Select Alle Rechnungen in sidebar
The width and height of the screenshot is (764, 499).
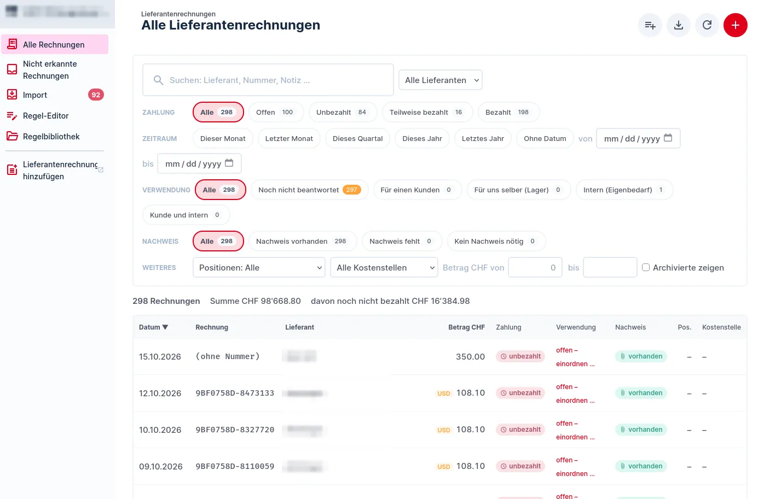click(x=55, y=44)
